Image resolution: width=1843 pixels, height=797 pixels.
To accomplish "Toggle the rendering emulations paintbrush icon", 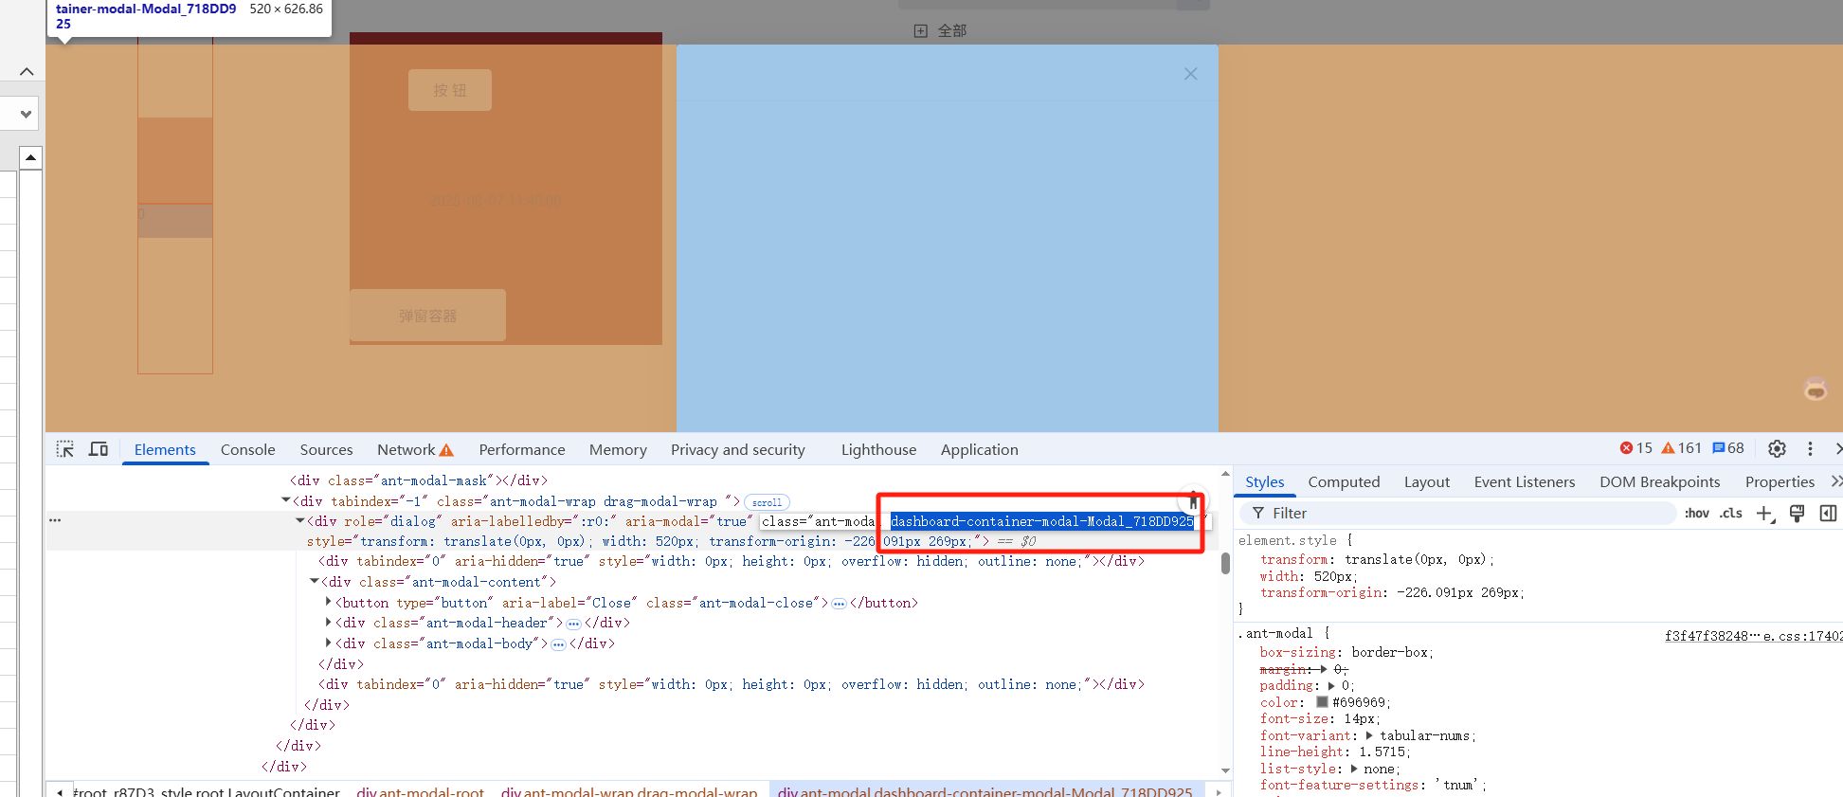I will tap(1797, 513).
